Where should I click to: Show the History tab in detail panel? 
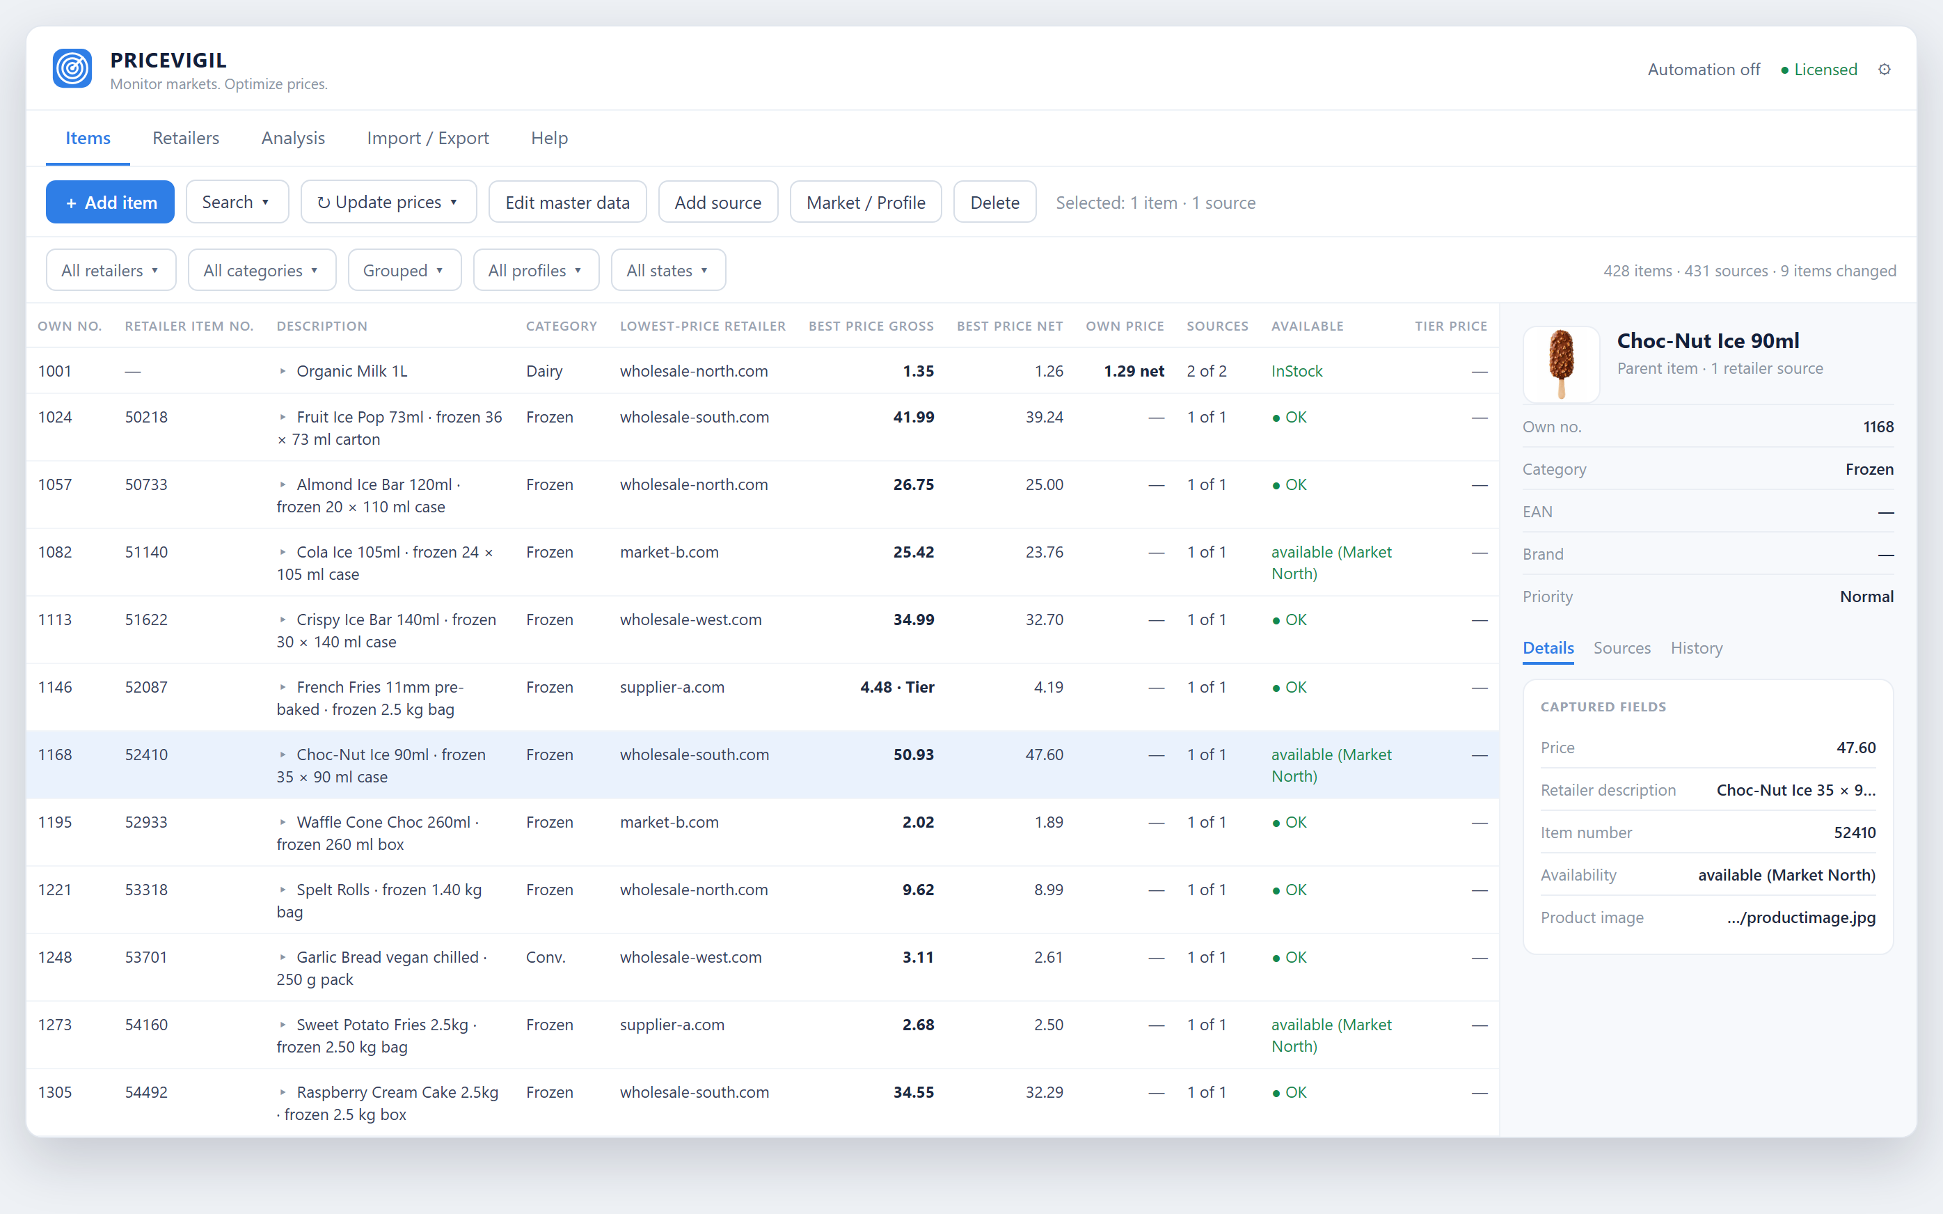tap(1696, 648)
